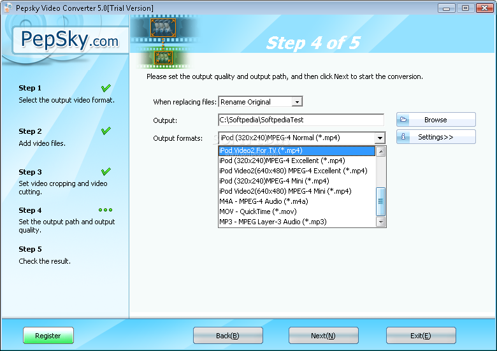
Task: Click the Step 3 heading
Action: (30, 172)
